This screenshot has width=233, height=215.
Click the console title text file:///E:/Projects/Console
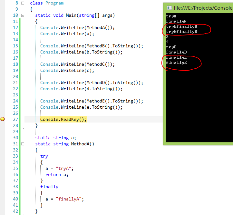pos(203,8)
